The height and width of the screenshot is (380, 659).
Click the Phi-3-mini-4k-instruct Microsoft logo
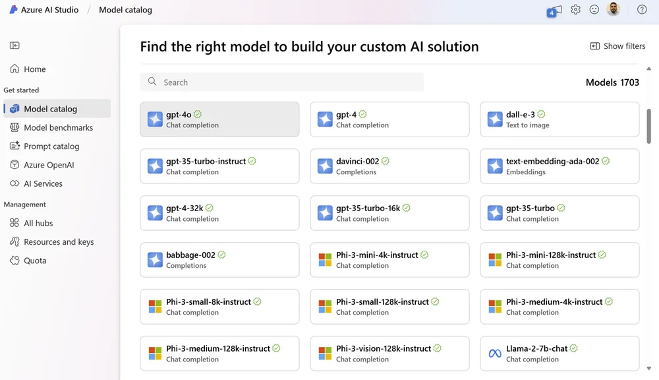(x=325, y=260)
